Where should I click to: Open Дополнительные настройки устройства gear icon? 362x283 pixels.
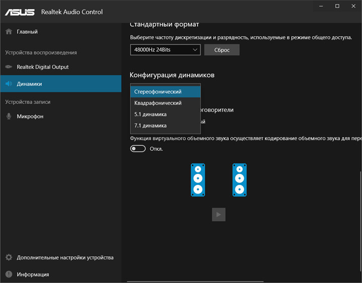point(9,257)
